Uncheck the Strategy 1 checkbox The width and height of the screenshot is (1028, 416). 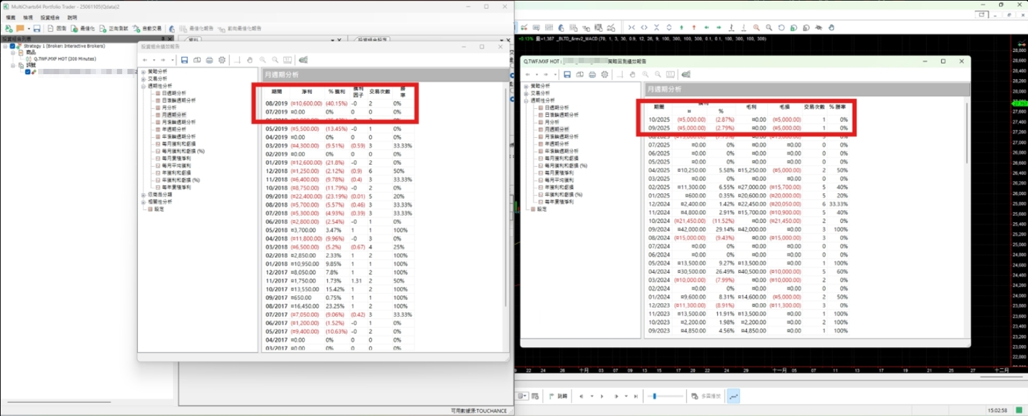pos(12,47)
